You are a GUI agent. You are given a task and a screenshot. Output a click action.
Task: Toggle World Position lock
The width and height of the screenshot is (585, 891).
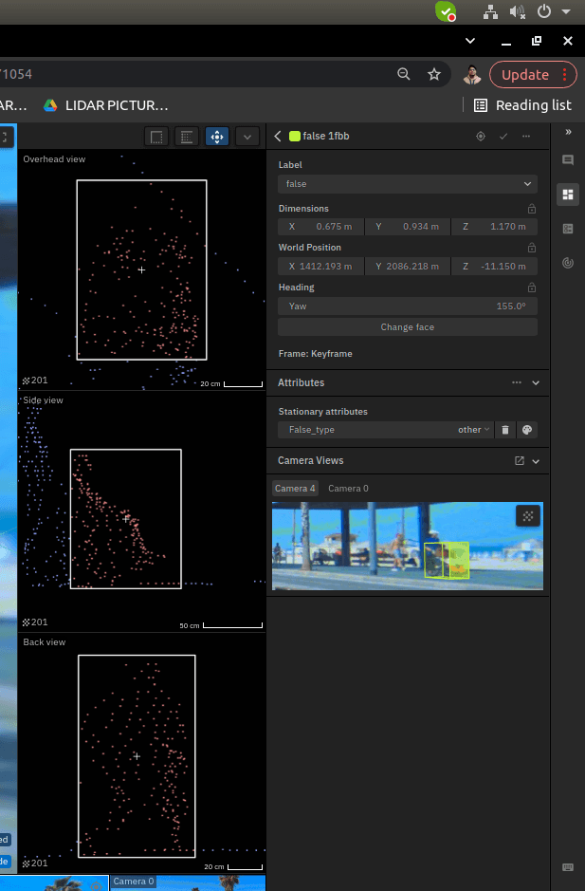click(532, 248)
